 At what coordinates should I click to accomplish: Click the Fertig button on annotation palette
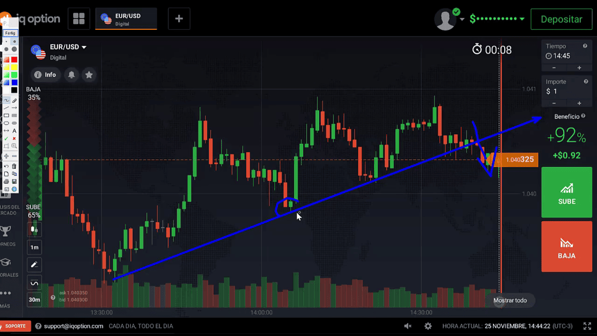tap(10, 33)
